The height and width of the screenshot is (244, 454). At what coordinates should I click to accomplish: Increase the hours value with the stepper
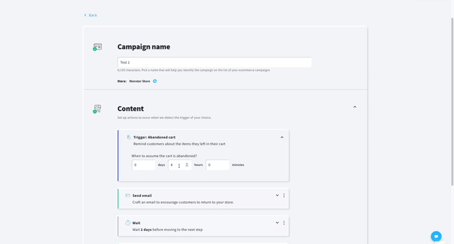[187, 163]
